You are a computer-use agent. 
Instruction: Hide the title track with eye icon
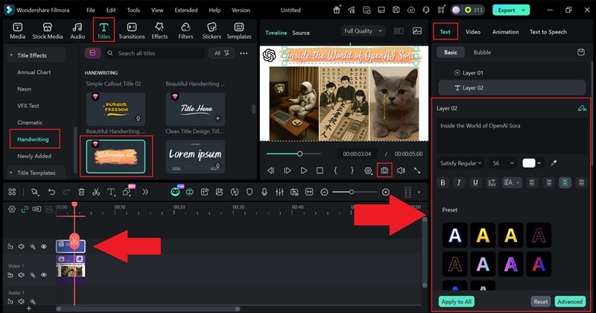44,247
